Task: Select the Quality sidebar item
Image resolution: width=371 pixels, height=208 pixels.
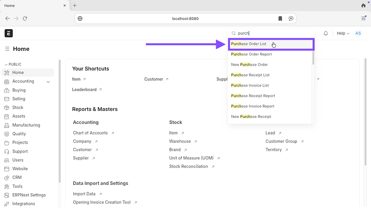Action: 19,134
